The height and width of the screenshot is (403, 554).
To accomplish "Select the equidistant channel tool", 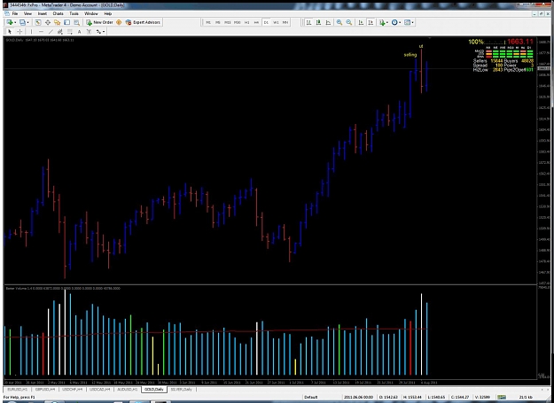I will tap(60, 31).
